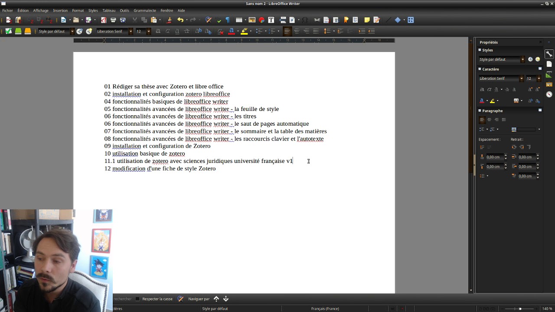Click the Insert Special Character omega icon
This screenshot has width=555, height=312.
point(305,20)
